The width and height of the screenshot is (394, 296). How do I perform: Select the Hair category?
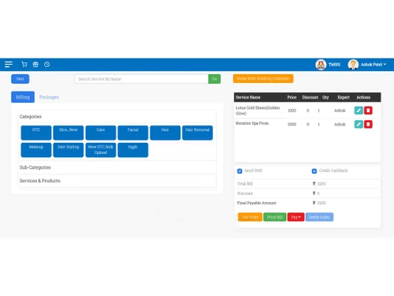[165, 133]
